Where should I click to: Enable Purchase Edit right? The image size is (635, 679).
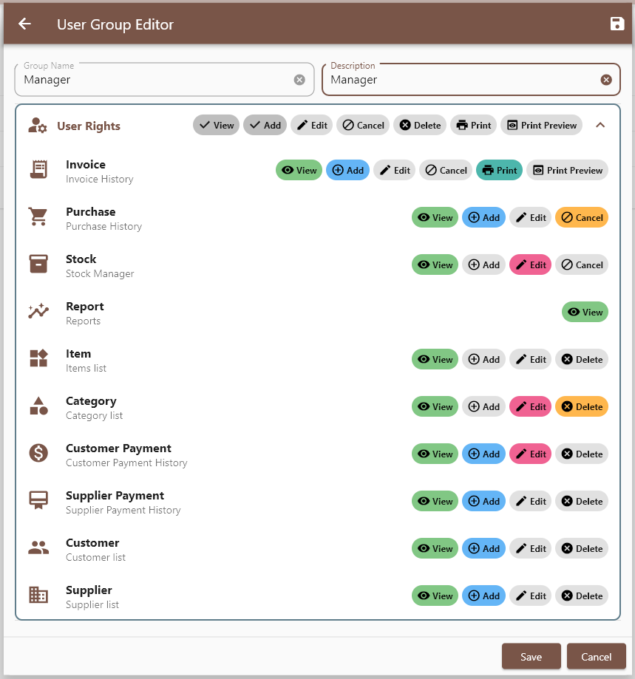point(530,217)
